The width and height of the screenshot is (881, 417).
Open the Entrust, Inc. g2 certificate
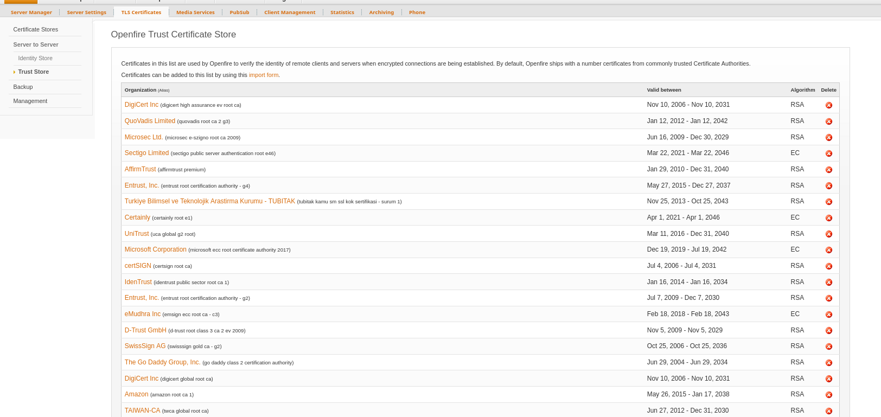tap(142, 298)
